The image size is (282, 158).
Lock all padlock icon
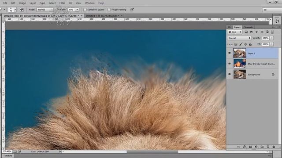tap(250, 44)
